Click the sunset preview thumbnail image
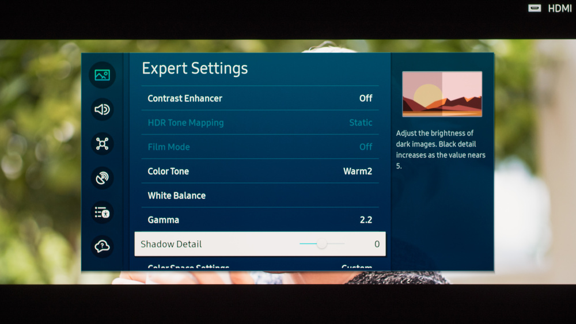The image size is (576, 324). pyautogui.click(x=442, y=94)
